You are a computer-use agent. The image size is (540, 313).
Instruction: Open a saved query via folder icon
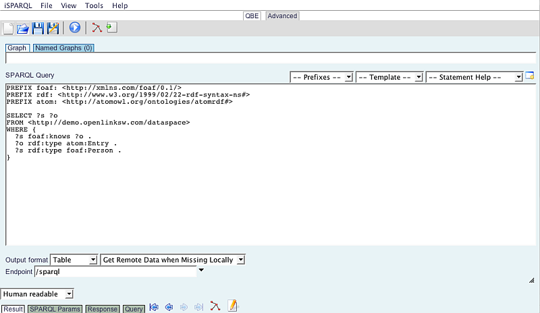click(x=23, y=28)
